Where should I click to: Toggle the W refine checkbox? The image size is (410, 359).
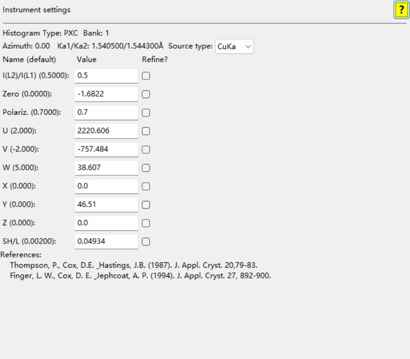tap(146, 168)
